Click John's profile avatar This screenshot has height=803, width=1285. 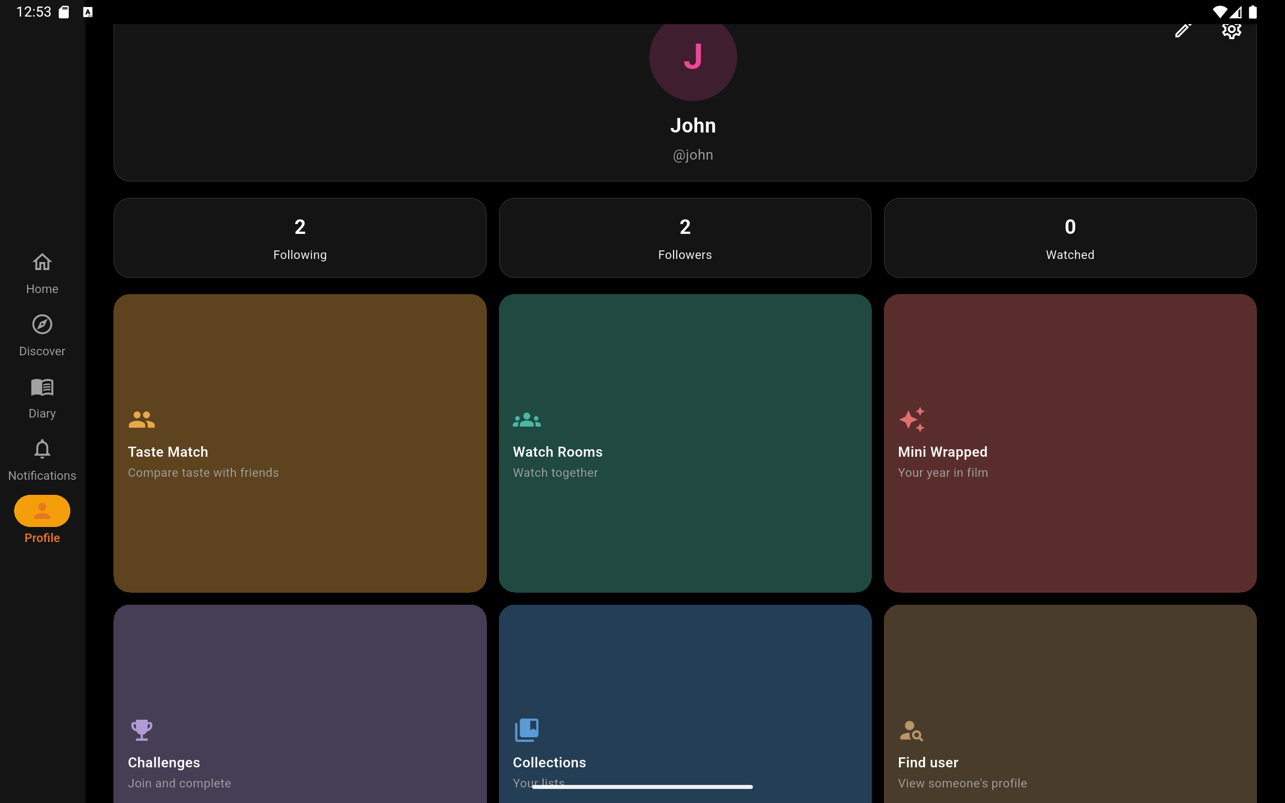click(x=692, y=57)
